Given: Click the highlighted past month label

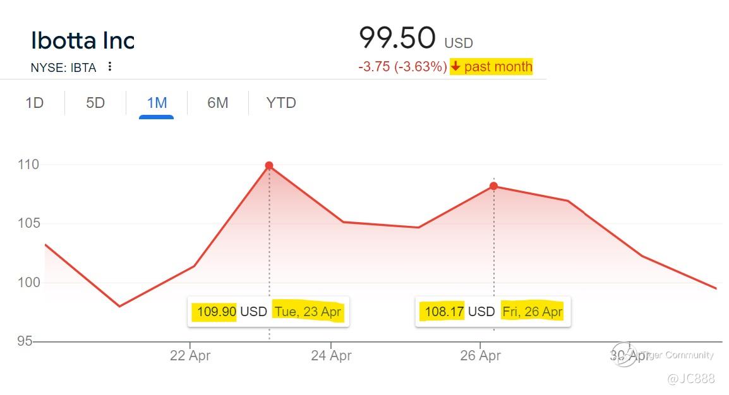Looking at the screenshot, I should [x=498, y=66].
